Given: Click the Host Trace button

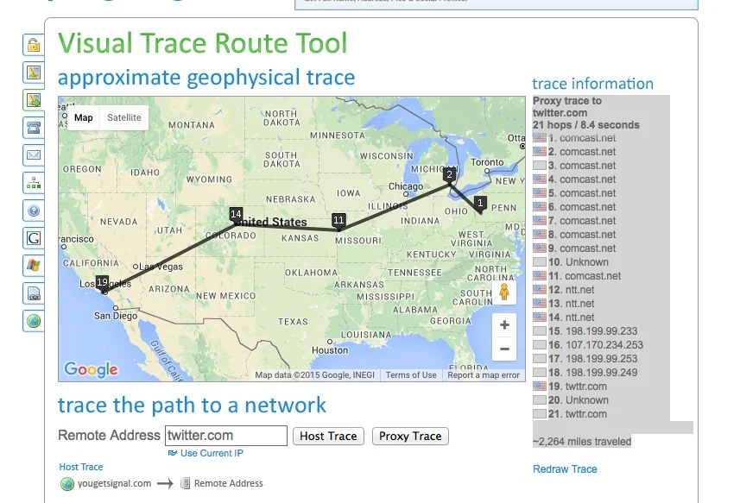Looking at the screenshot, I should [x=328, y=436].
